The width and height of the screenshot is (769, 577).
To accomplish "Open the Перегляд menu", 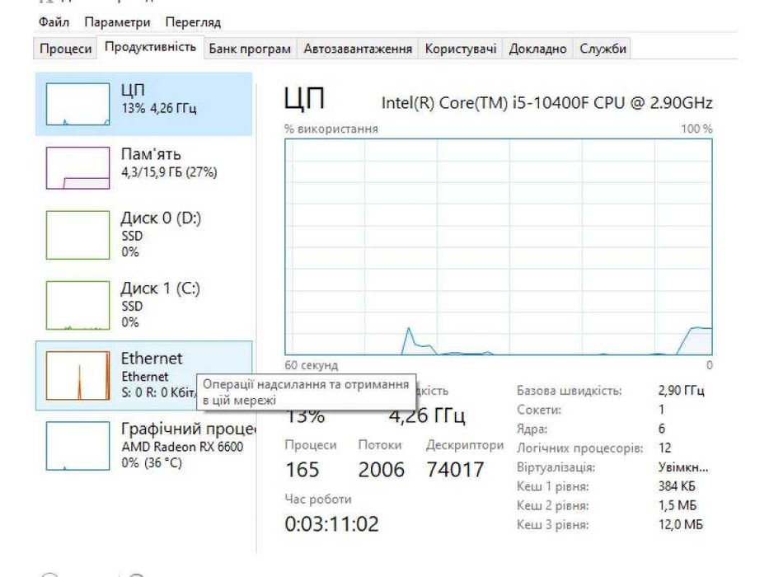I will (193, 22).
